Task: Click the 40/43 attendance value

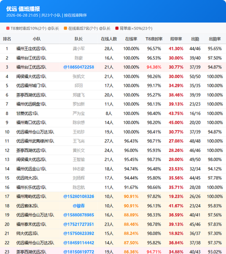Action: tap(195, 252)
